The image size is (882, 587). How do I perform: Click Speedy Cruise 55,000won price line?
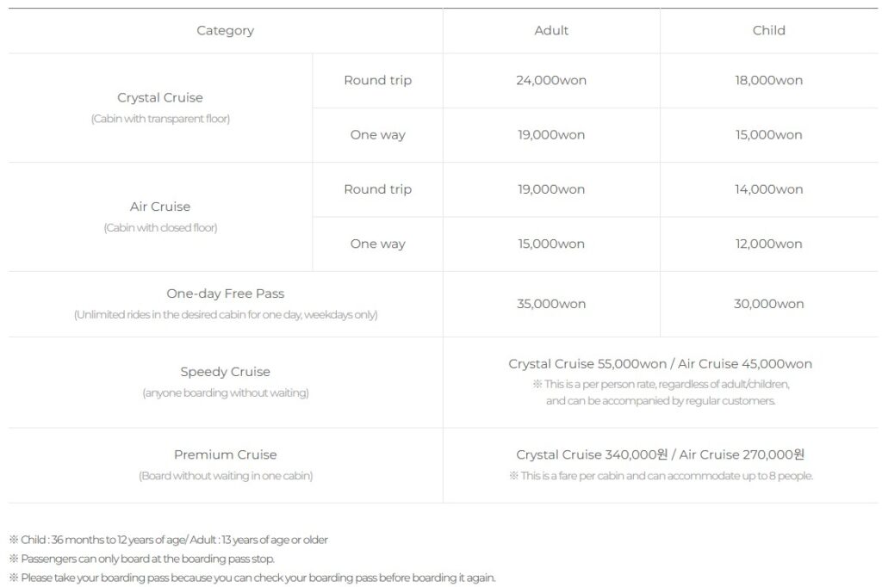point(661,364)
